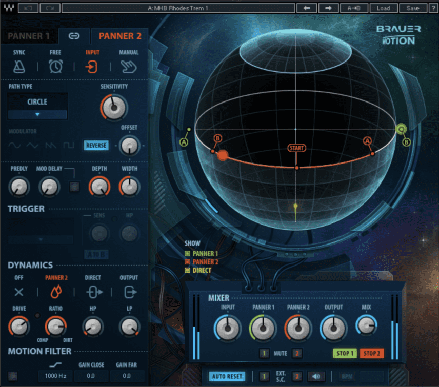Toggle Auto Reset
The image size is (439, 387).
click(227, 376)
